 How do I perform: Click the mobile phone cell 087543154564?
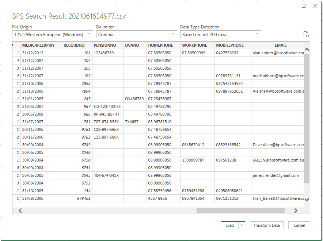click(233, 83)
